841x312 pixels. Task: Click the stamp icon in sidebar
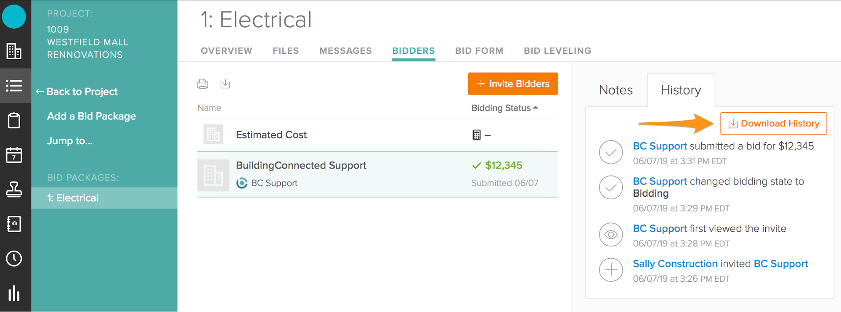[x=14, y=190]
